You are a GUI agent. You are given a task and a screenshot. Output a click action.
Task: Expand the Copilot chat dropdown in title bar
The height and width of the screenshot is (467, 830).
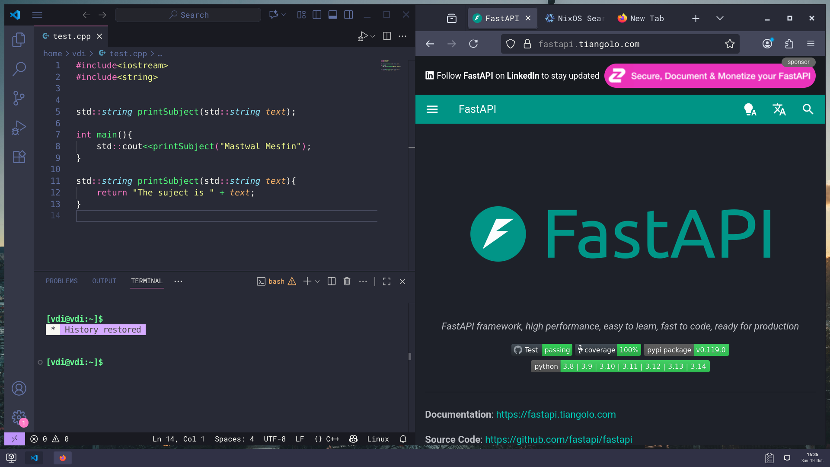284,15
